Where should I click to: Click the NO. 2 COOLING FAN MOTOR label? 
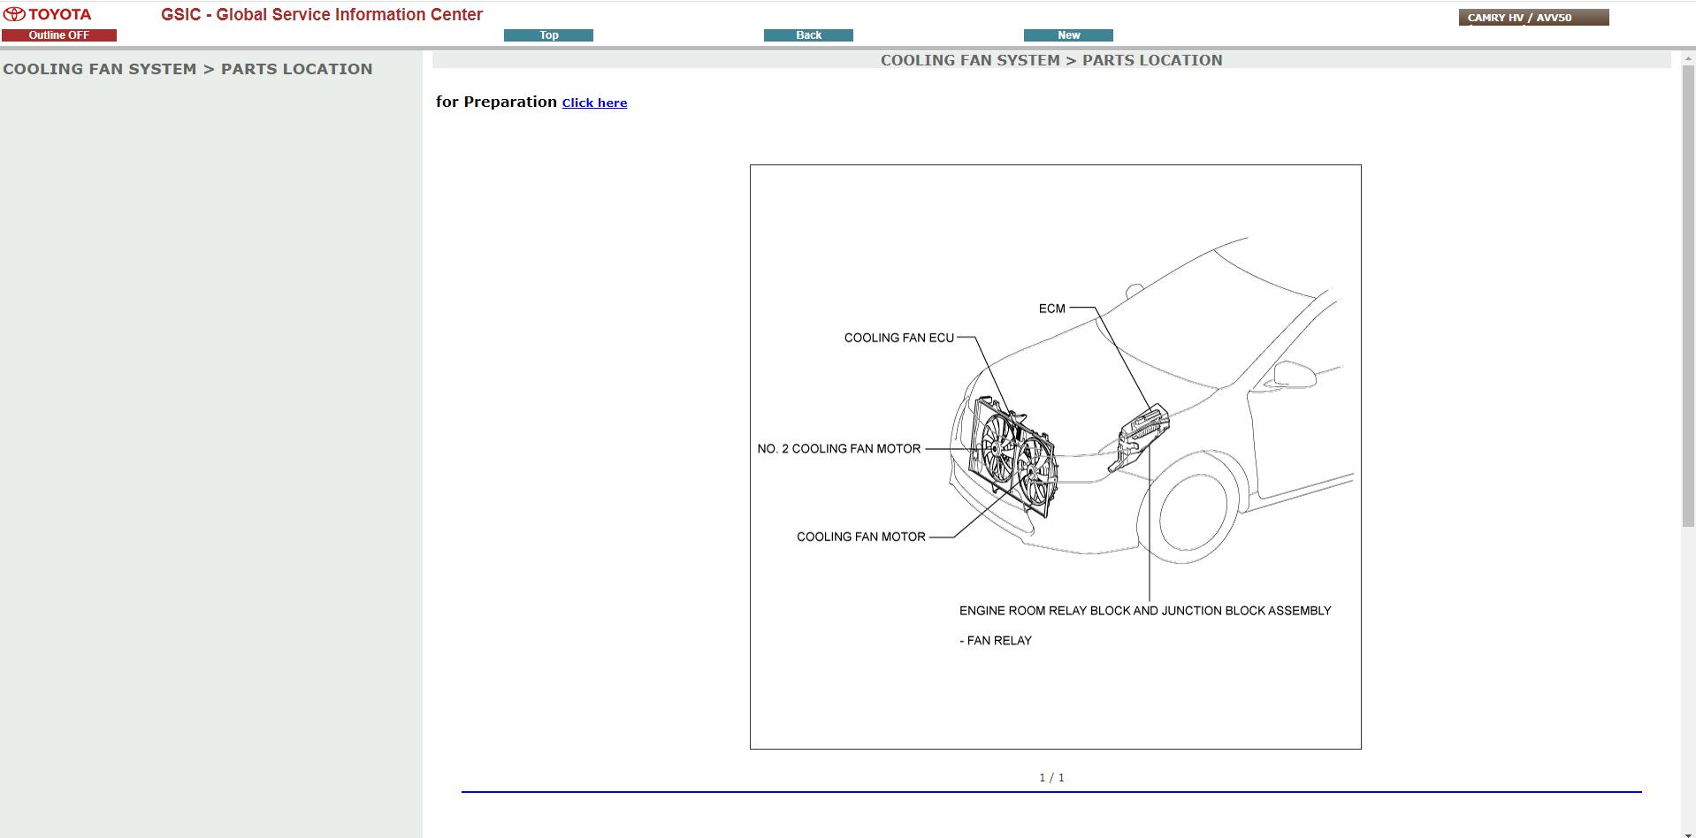click(x=838, y=449)
